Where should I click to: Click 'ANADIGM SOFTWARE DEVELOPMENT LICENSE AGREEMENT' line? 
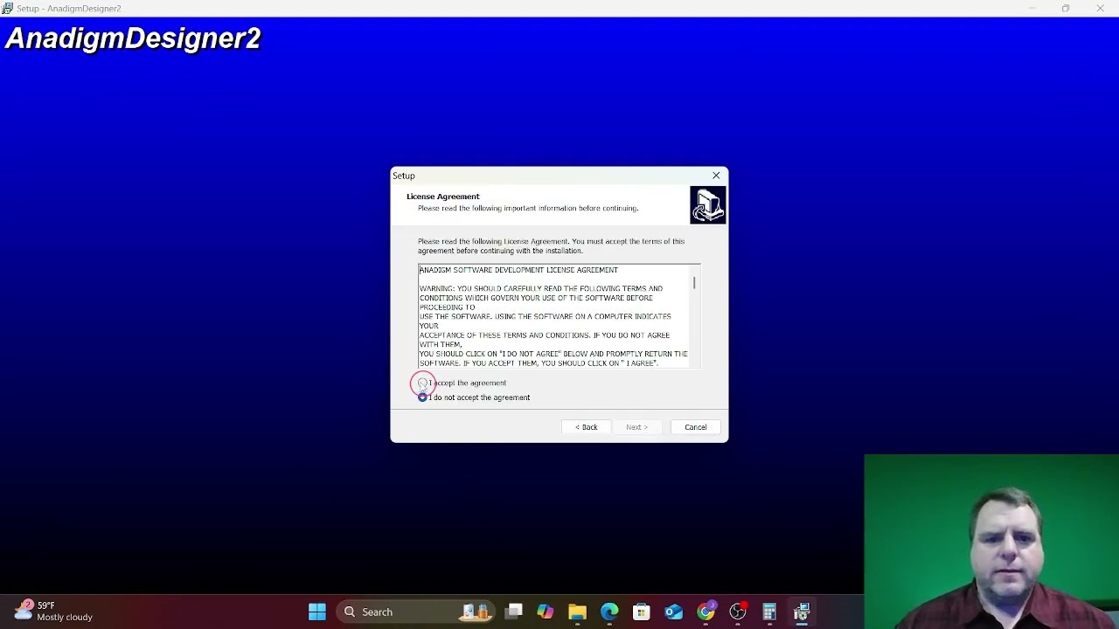click(x=518, y=270)
